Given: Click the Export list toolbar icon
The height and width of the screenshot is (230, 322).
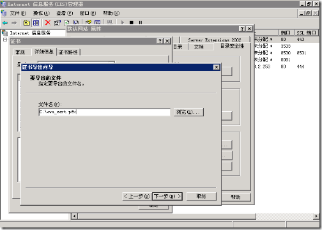Looking at the screenshot, I should [76, 22].
